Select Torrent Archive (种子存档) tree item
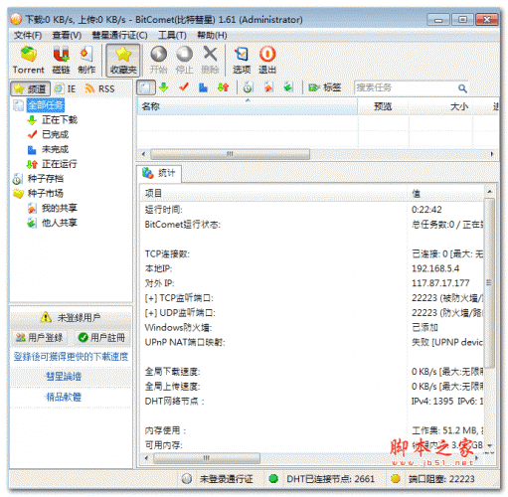Viewport: 508px width, 497px height. (46, 179)
